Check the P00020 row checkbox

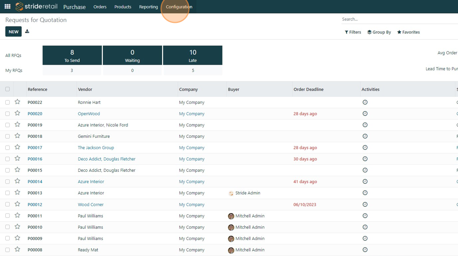tap(8, 114)
